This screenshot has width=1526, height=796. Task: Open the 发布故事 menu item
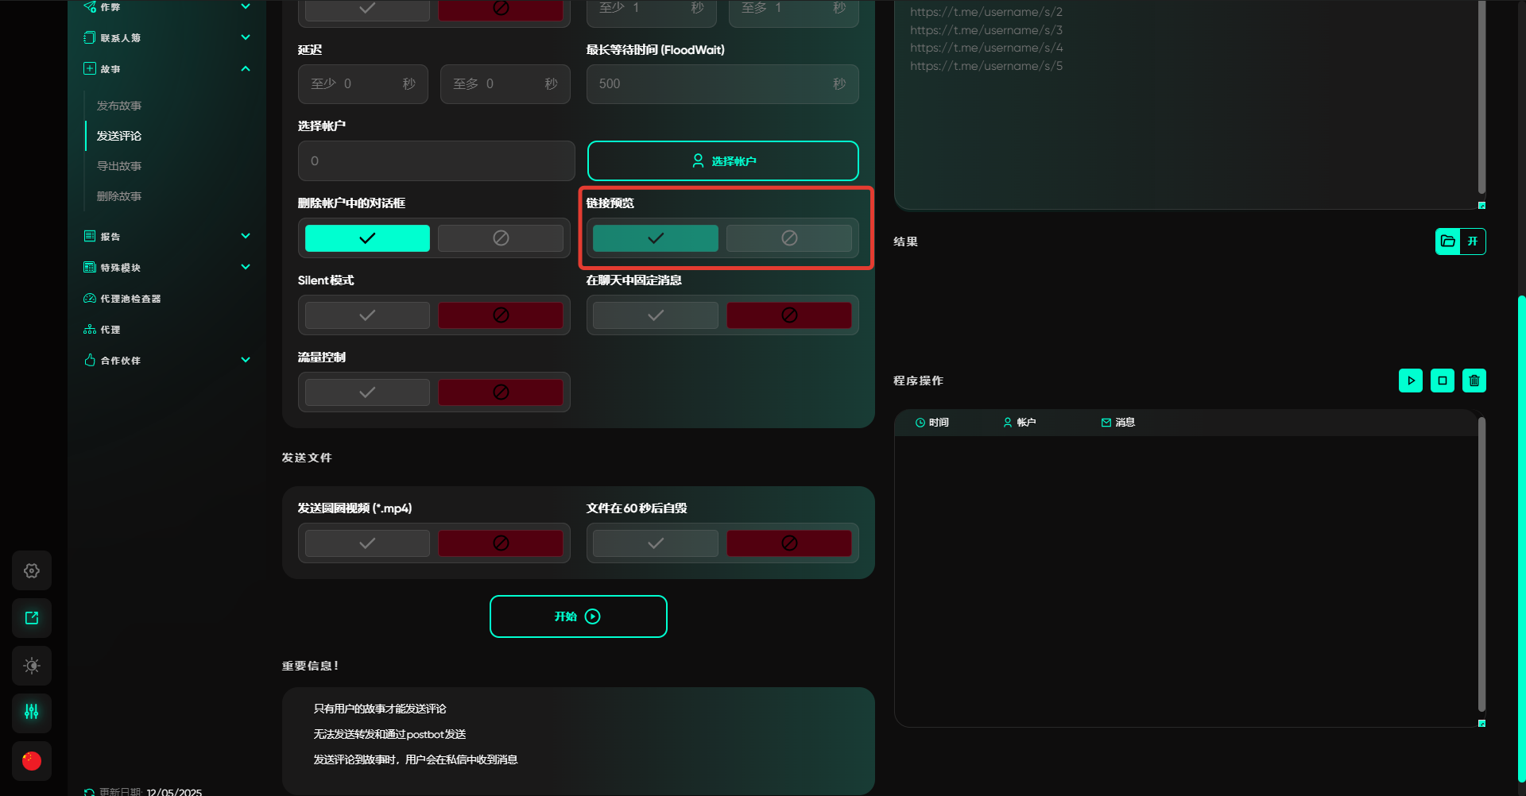tap(119, 106)
